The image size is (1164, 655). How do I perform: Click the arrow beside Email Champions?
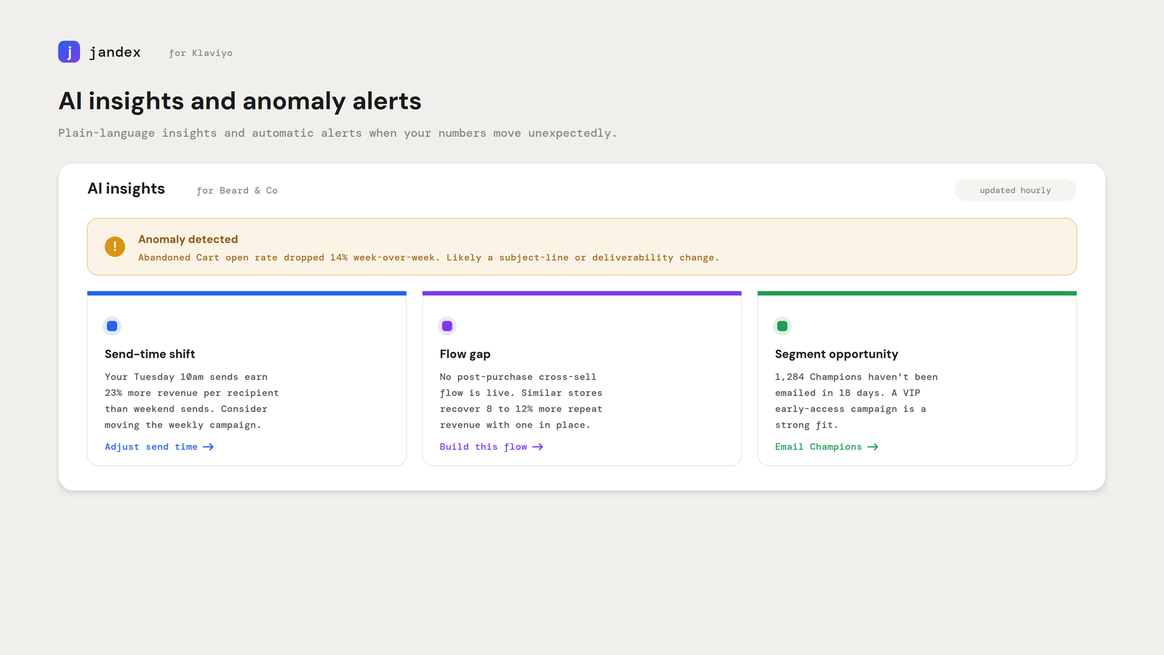point(873,447)
